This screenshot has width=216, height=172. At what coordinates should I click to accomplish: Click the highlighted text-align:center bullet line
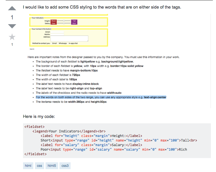[x=101, y=97]
